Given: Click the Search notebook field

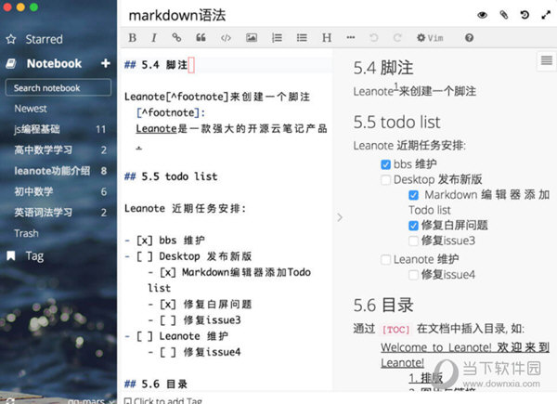Looking at the screenshot, I should [x=58, y=87].
